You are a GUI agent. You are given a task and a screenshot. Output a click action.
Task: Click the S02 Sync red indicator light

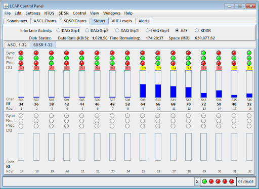tap(36, 53)
